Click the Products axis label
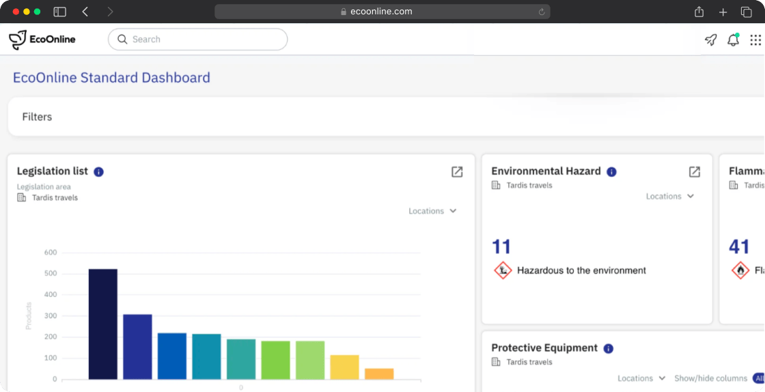The image size is (765, 392). click(x=28, y=316)
